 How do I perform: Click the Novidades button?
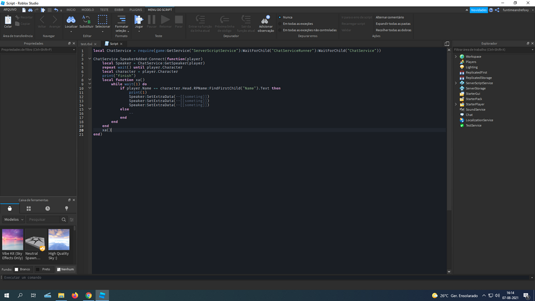pos(478,10)
